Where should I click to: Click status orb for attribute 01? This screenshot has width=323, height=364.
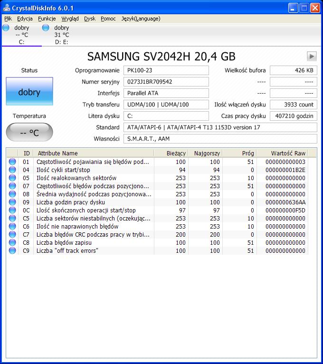(12, 162)
